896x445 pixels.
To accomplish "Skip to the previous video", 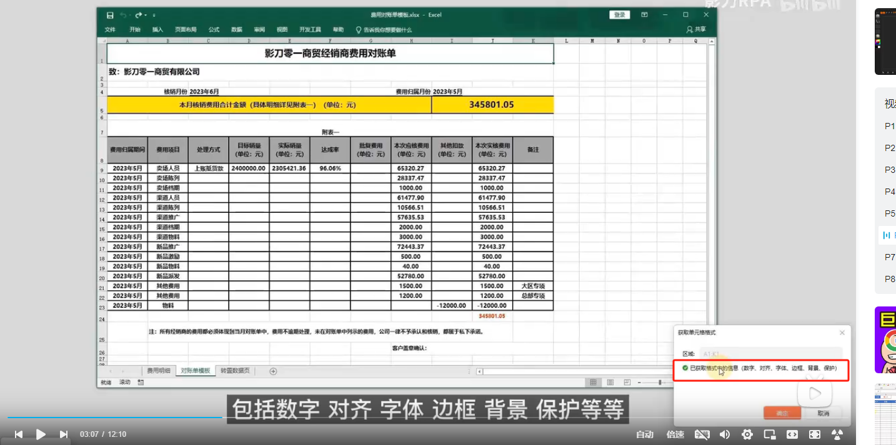I will 19,434.
